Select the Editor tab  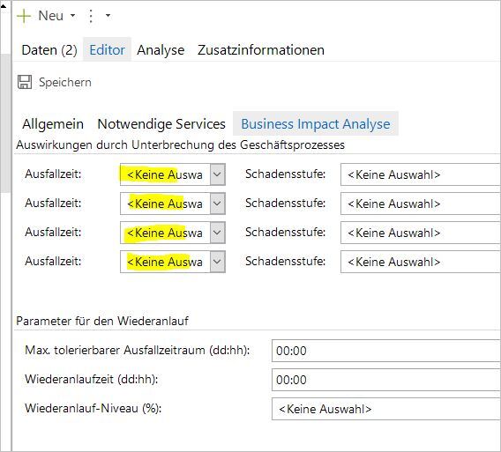(107, 49)
